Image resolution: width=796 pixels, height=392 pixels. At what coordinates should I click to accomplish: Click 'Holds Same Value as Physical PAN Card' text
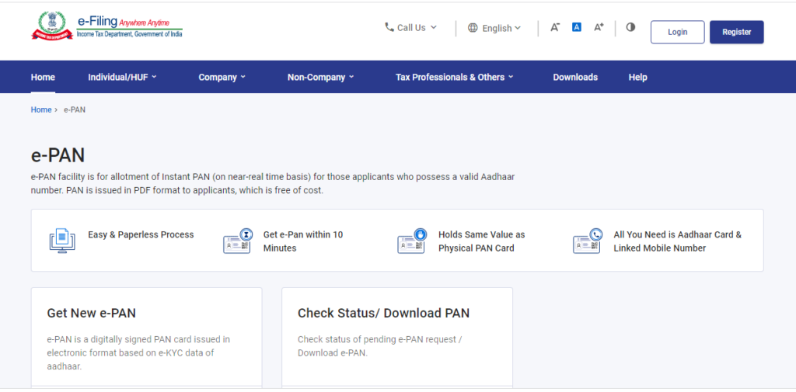(x=482, y=241)
